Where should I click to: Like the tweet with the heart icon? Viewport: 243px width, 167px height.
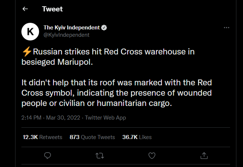(x=152, y=156)
